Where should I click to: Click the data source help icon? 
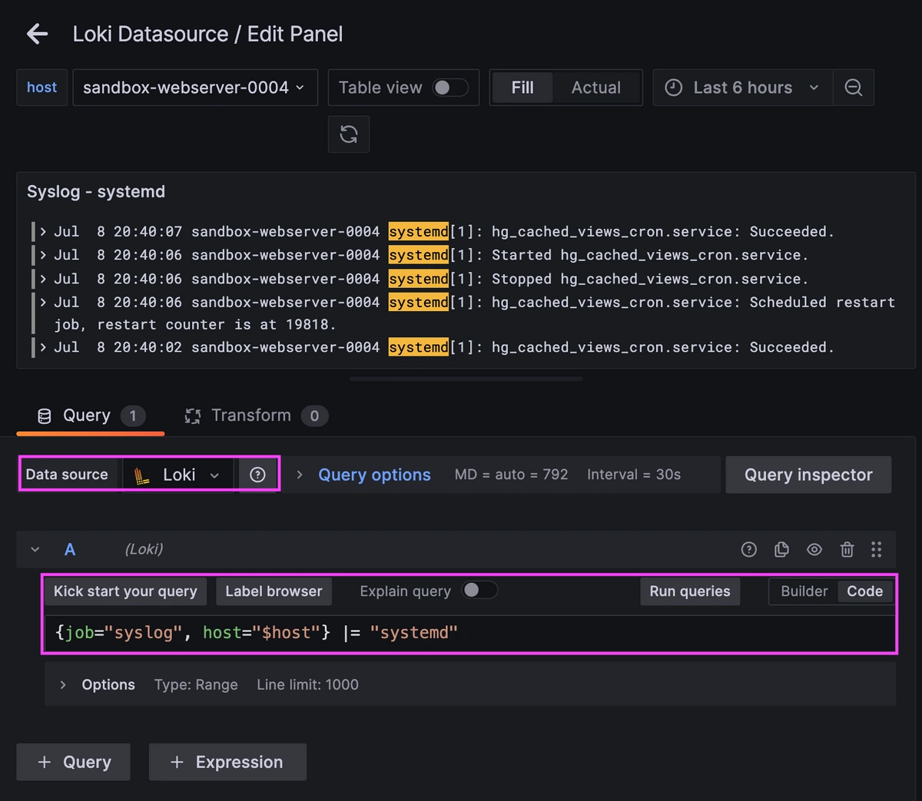(x=257, y=475)
